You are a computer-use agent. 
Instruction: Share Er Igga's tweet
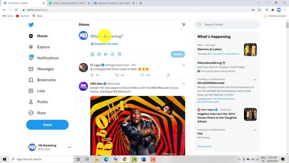pyautogui.click(x=168, y=75)
